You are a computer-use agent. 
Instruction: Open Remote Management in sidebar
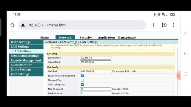[x=26, y=60]
